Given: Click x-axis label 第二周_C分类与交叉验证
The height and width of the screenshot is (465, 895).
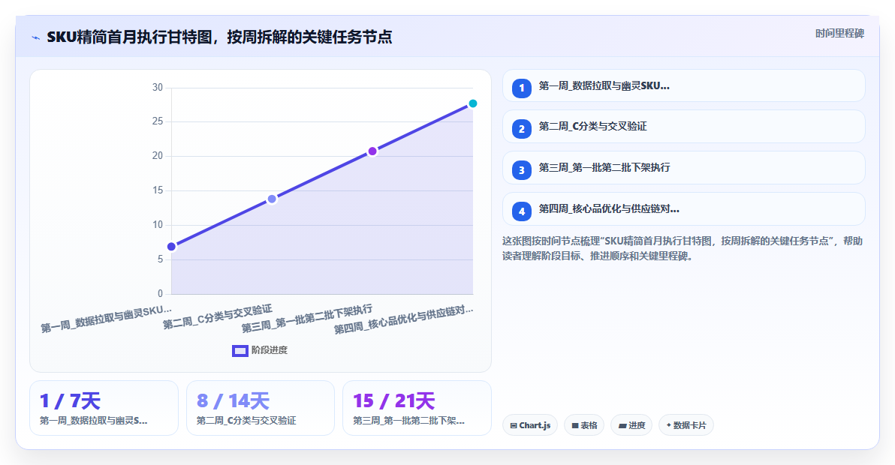Looking at the screenshot, I should coord(218,317).
